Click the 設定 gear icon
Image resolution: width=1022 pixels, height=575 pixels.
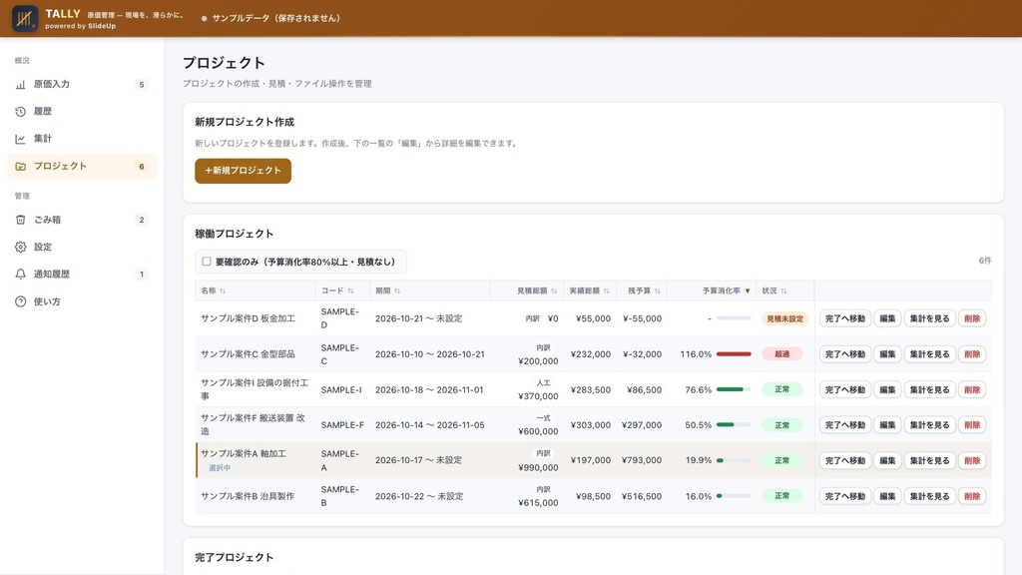(x=20, y=248)
